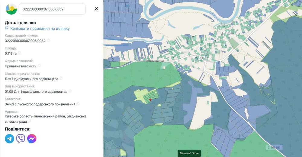The width and height of the screenshot is (302, 157).
Task: Click the cadastral number search field
Action: [x=52, y=9]
